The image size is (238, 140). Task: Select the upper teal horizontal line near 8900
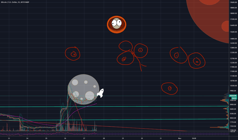[x=114, y=107]
